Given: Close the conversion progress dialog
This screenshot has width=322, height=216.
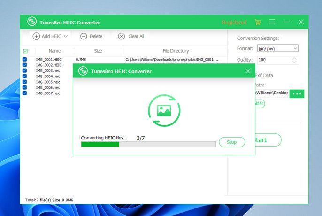Looking at the screenshot, I should [x=248, y=71].
